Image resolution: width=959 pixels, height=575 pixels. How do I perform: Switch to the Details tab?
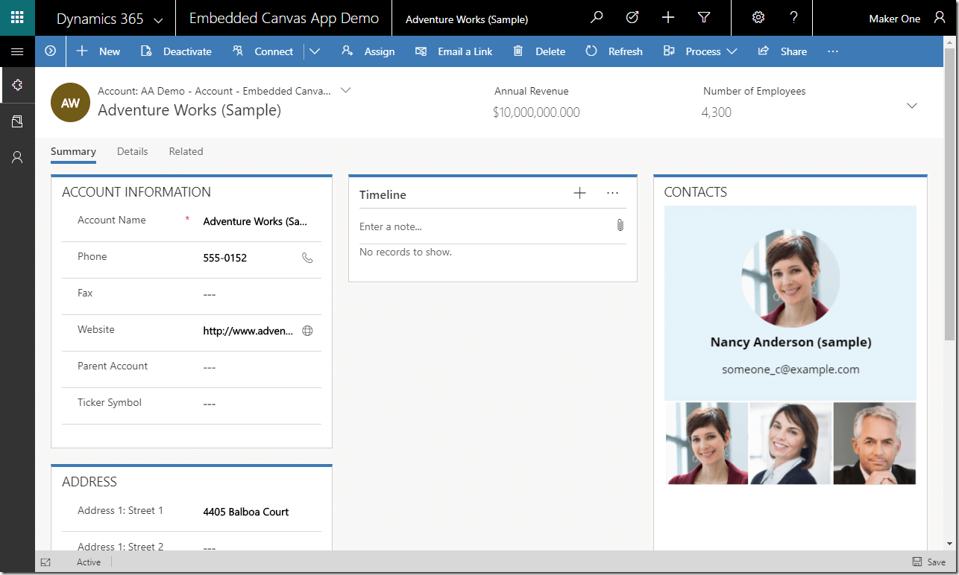pos(132,151)
